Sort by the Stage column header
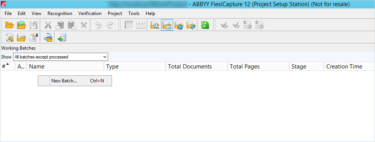The image size is (375, 142). (x=307, y=67)
